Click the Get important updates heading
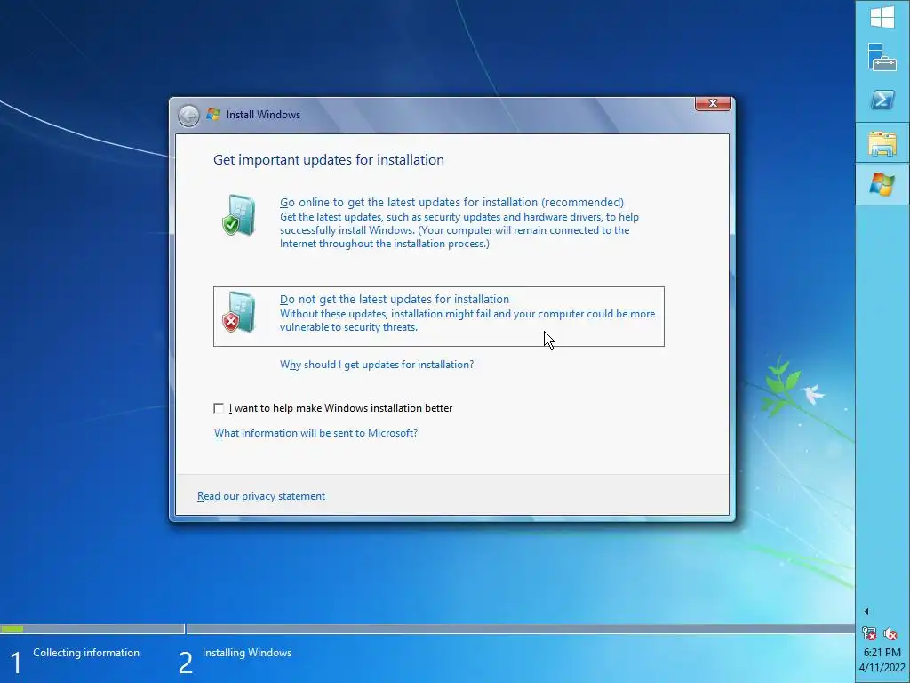 [x=329, y=160]
